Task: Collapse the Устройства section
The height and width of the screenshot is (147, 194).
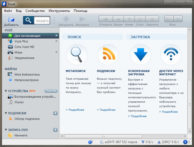Action: click(x=6, y=91)
